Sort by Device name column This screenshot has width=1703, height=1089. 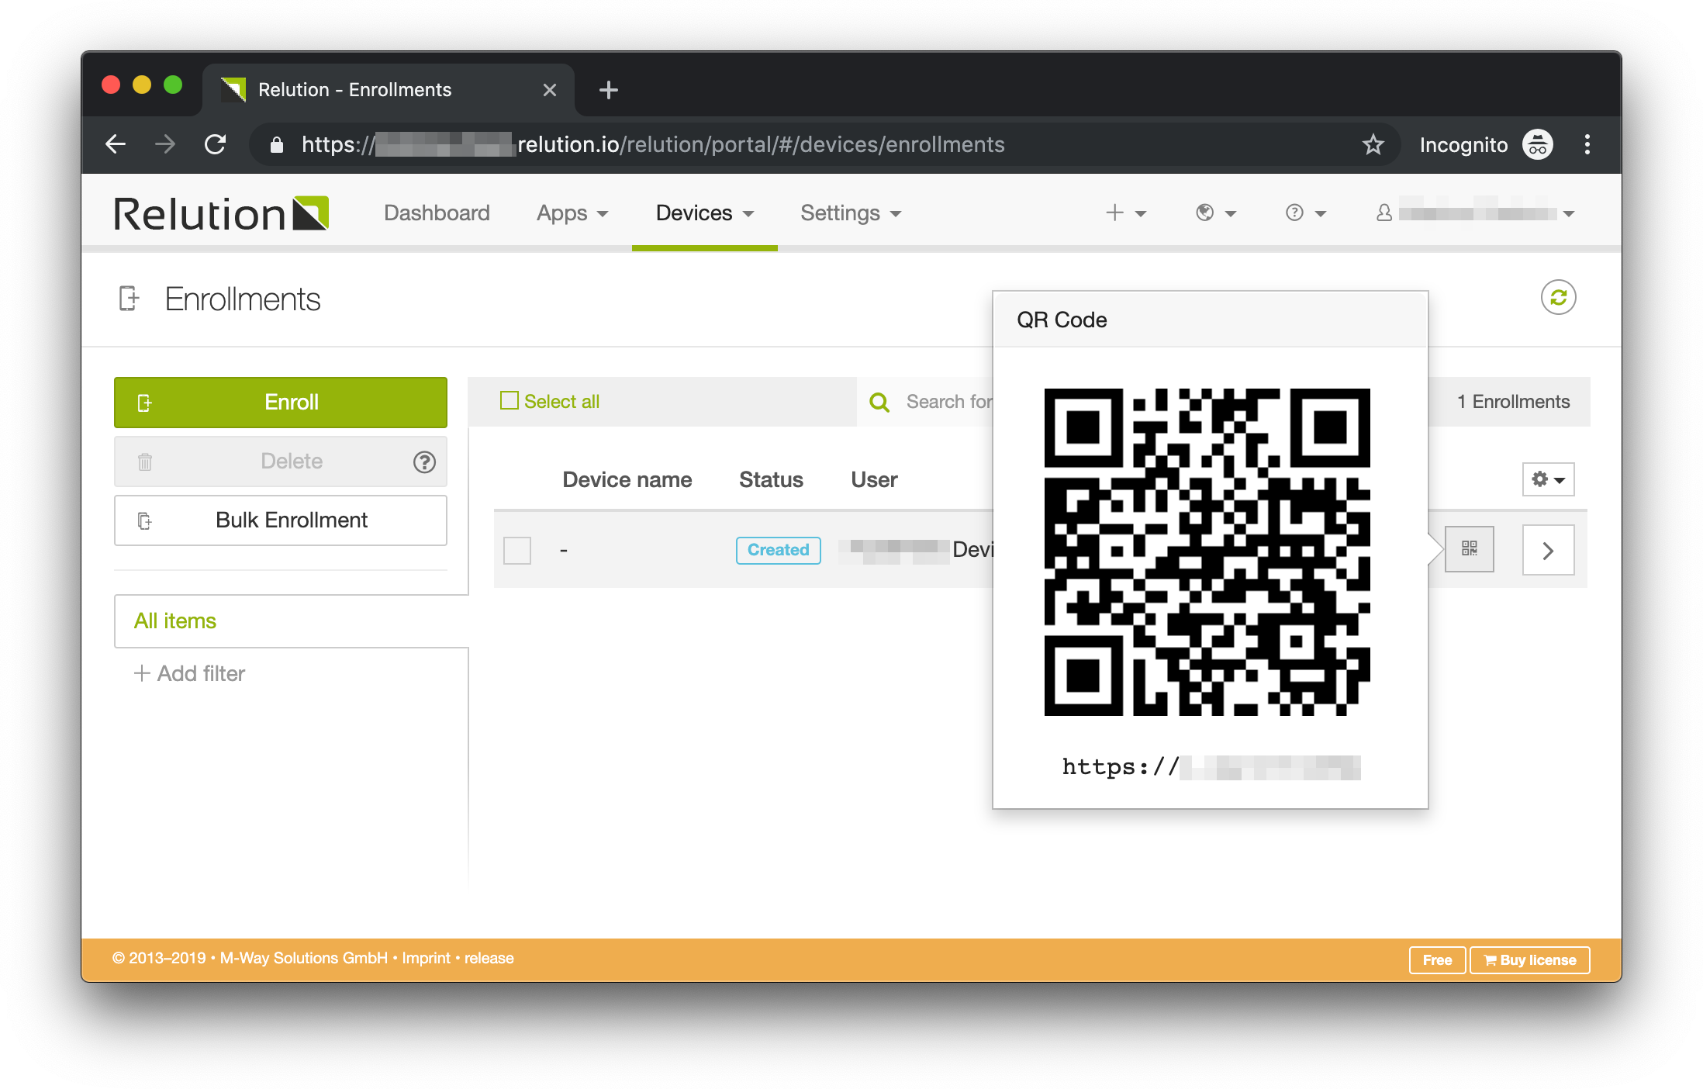point(627,479)
